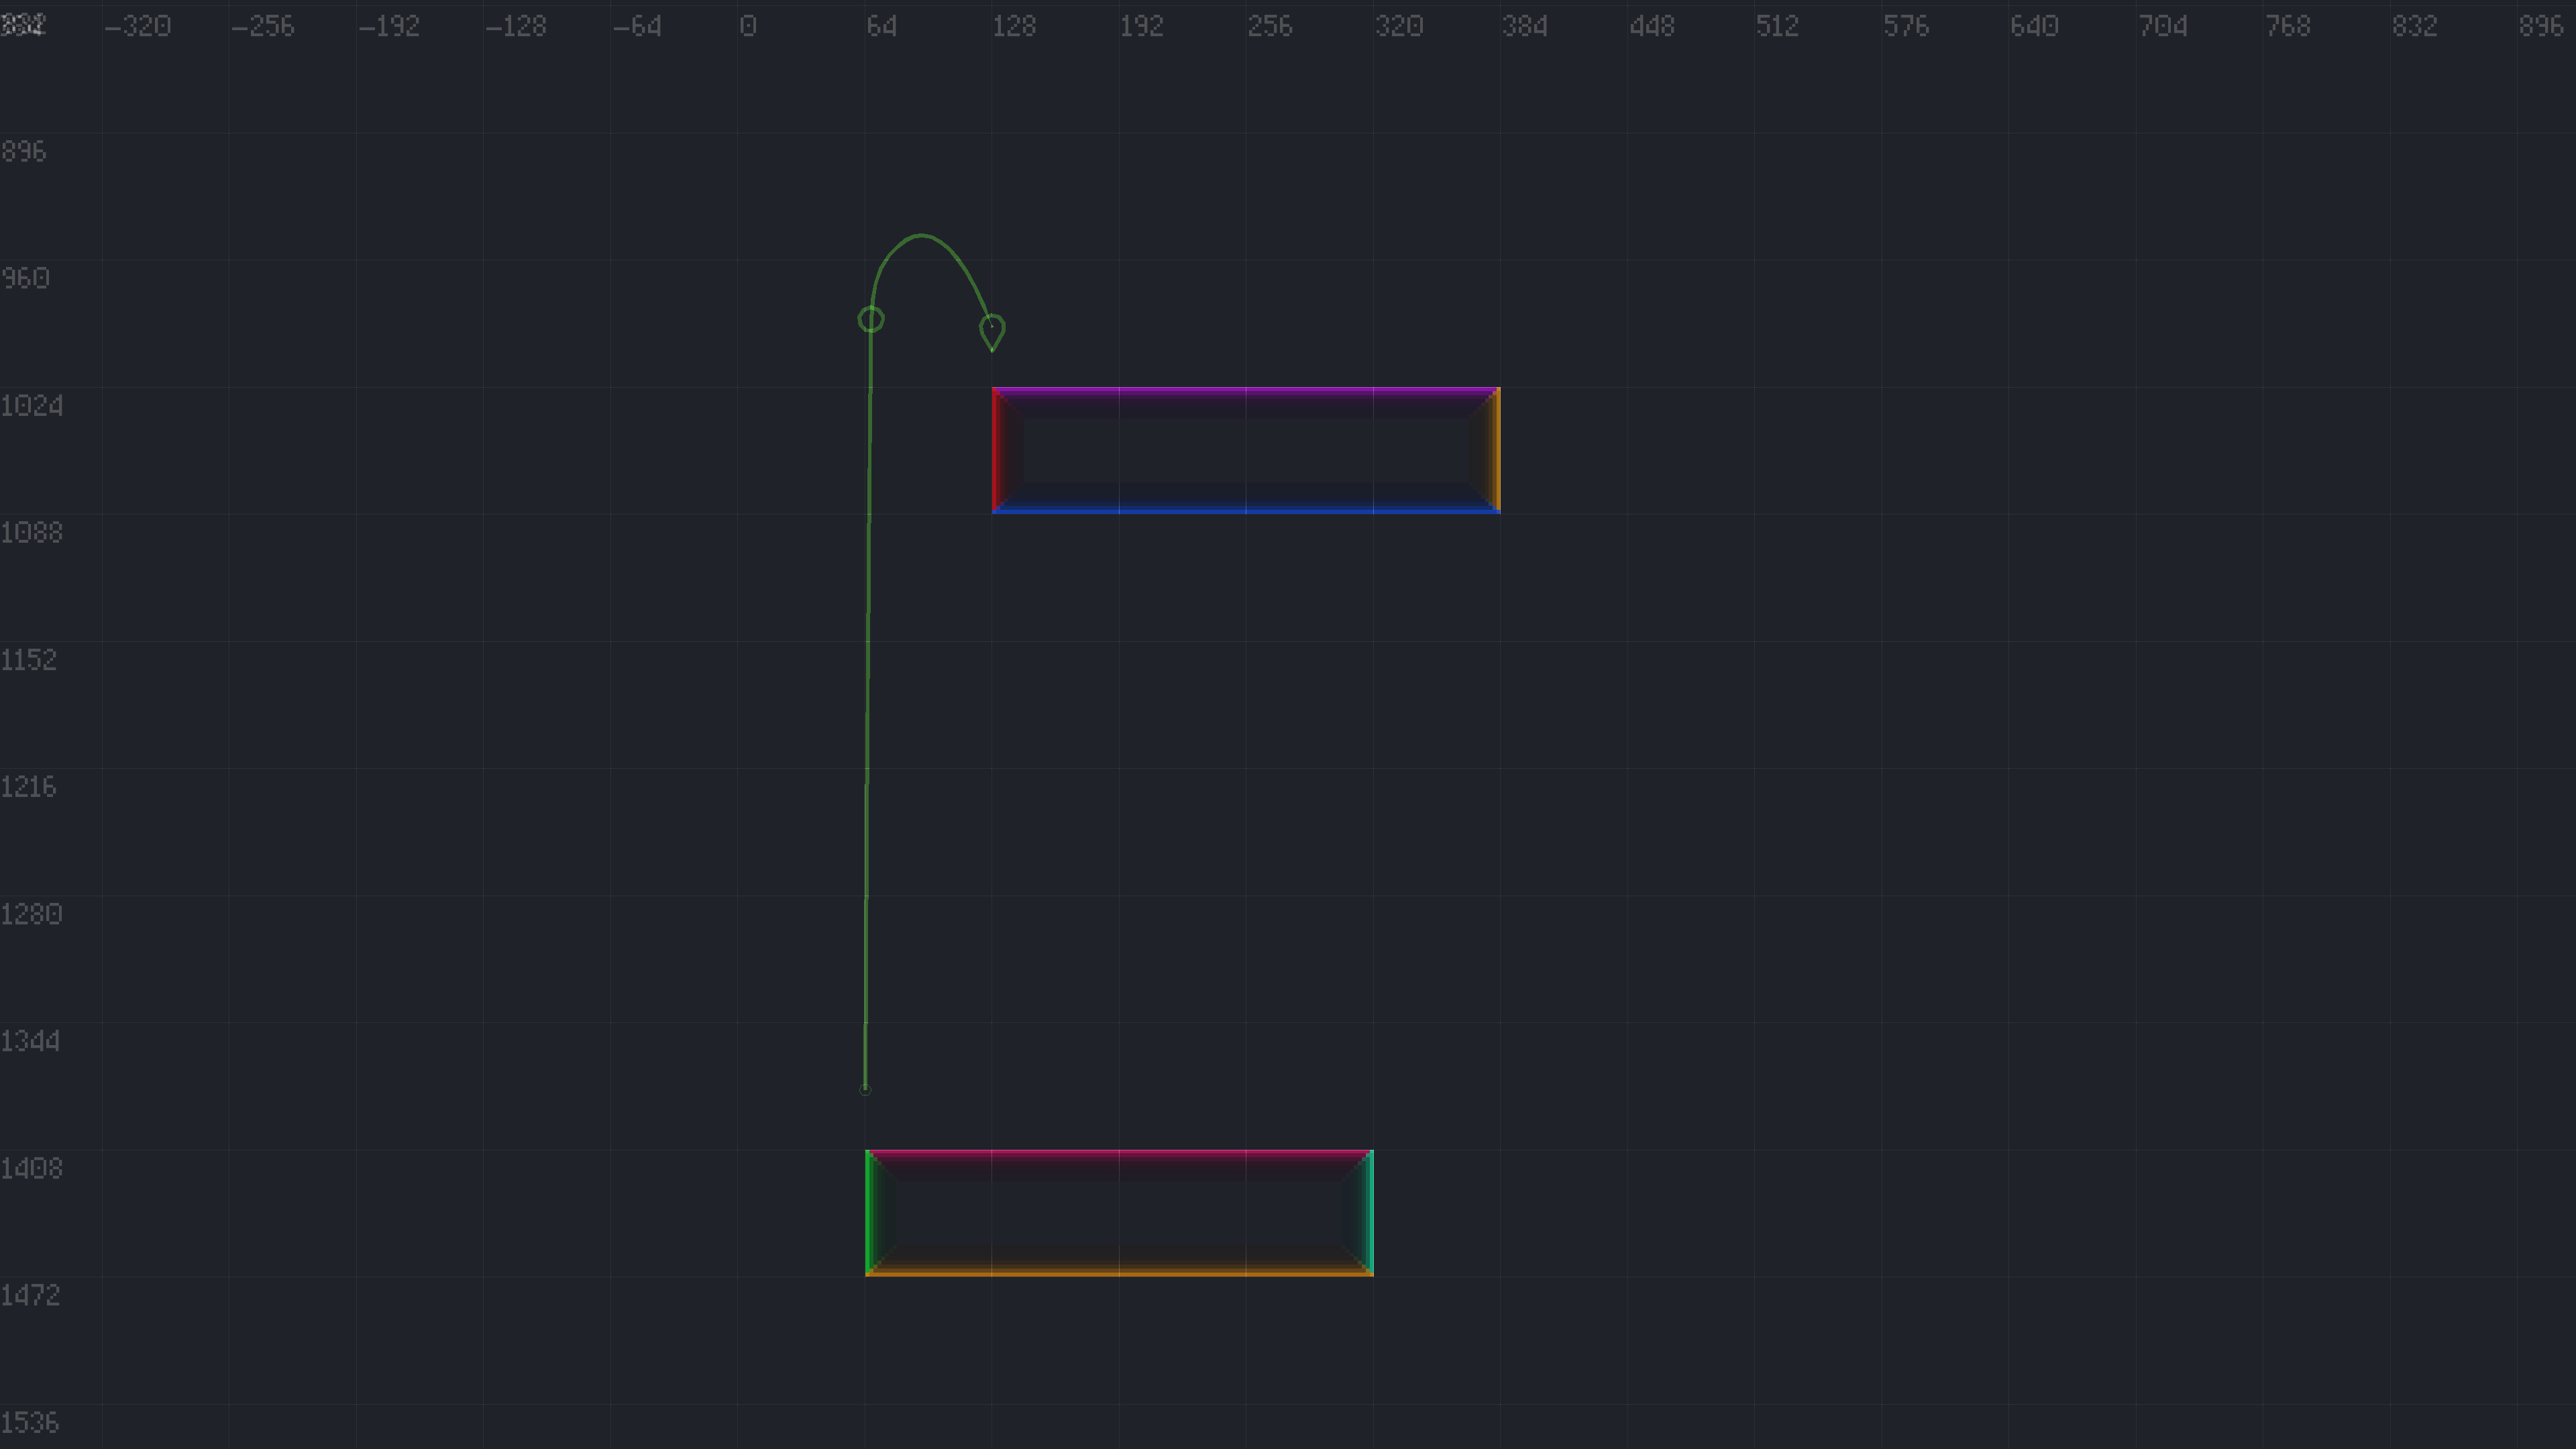This screenshot has height=1449, width=2576.
Task: Select the lower rectangle's green left edge
Action: point(868,1213)
